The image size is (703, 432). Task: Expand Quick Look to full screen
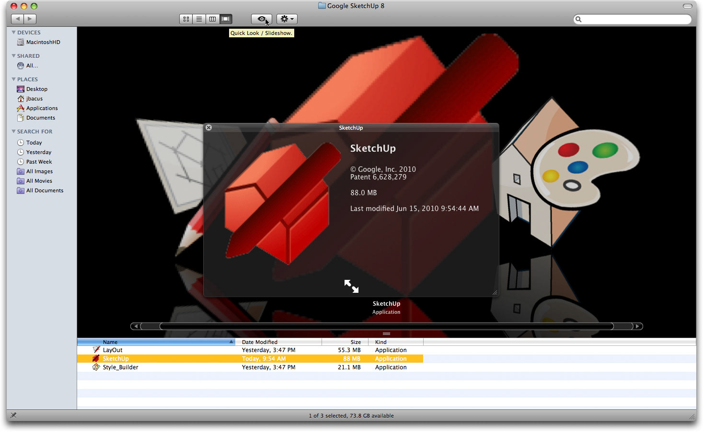point(351,286)
